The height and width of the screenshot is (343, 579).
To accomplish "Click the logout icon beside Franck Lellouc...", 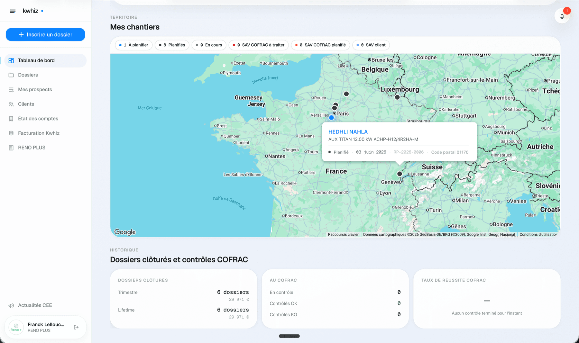I will [x=76, y=327].
